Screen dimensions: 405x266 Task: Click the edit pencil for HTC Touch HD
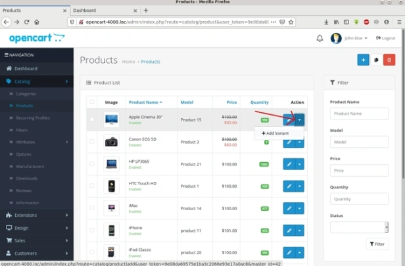coord(289,187)
